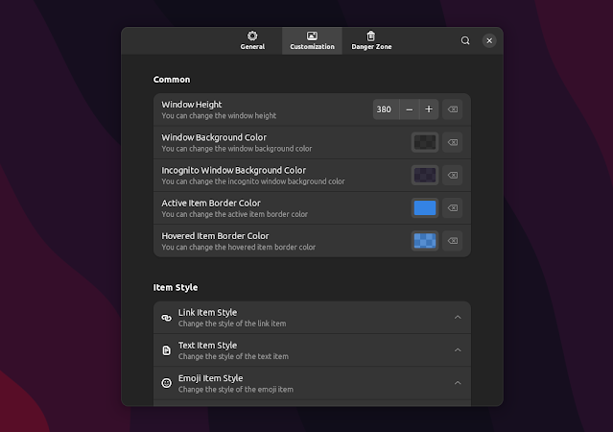Viewport: 613px width, 432px height.
Task: Pick the Active Item Border Color swatch
Action: [x=424, y=207]
